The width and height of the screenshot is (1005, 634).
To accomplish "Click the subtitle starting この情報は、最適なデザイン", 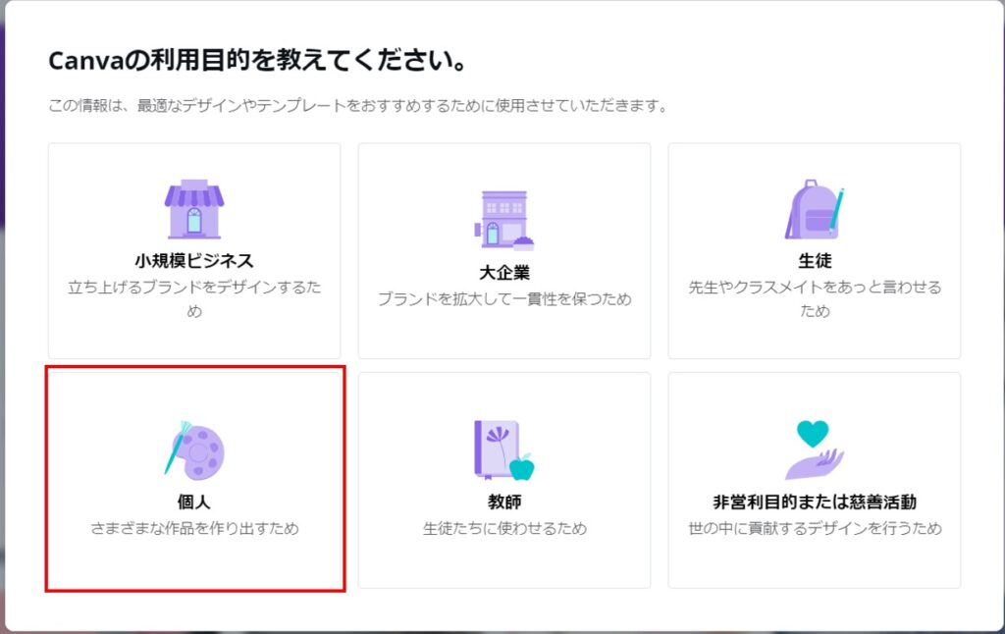I will (x=358, y=105).
